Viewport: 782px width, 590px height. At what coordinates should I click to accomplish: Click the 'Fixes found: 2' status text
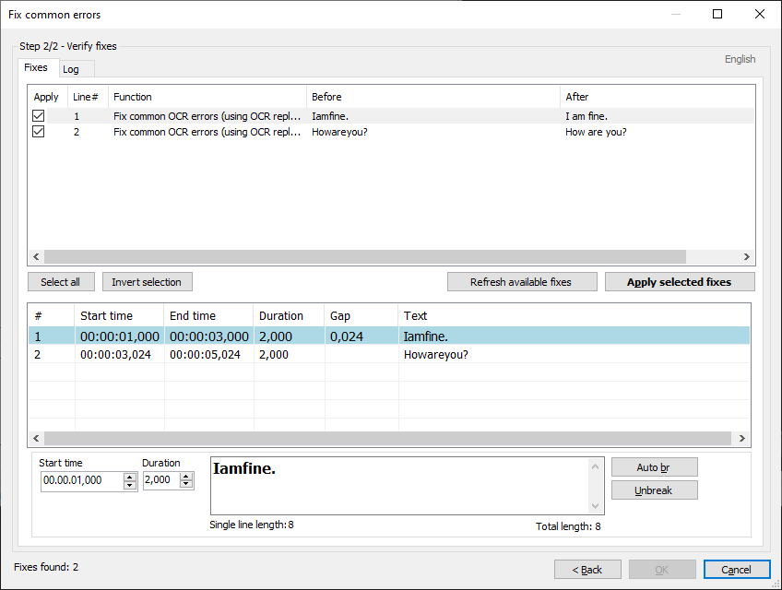pos(46,567)
